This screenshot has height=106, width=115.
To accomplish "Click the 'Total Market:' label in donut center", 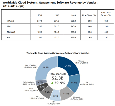I will click(x=58, y=74).
